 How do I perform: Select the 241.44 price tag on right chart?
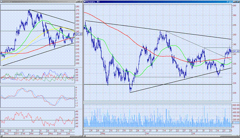(x=236, y=51)
